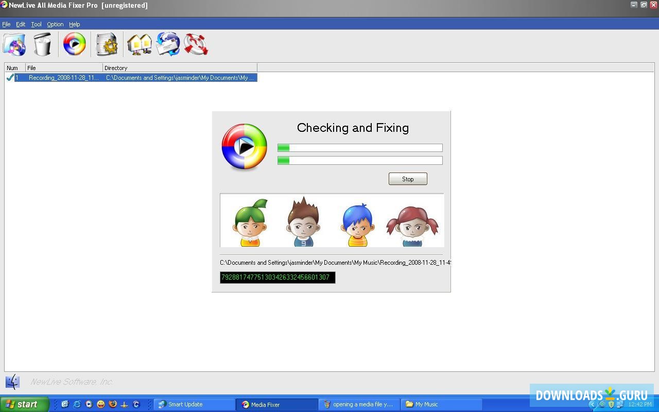659x412 pixels.
Task: Open the Option menu
Action: [55, 24]
